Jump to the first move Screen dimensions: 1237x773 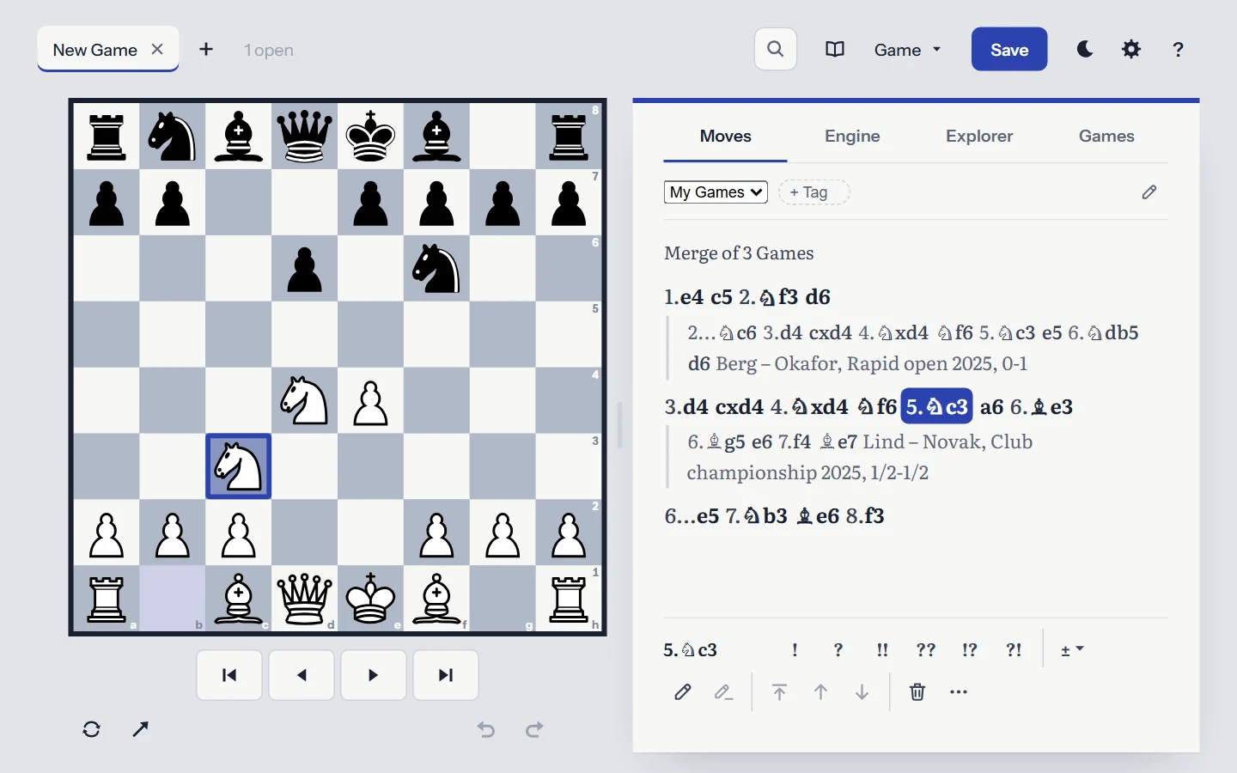pyautogui.click(x=229, y=675)
